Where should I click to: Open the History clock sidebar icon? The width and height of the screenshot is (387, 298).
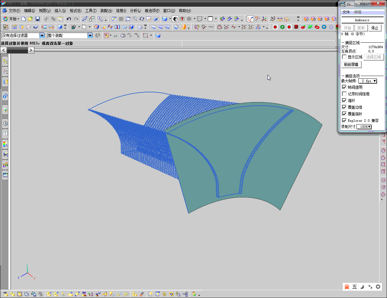[5, 123]
